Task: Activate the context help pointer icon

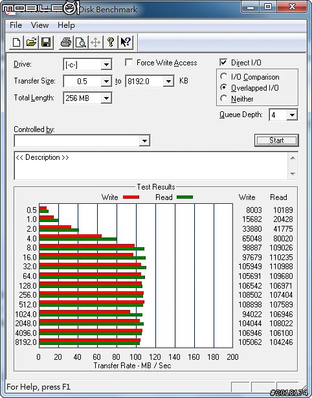Action: tap(126, 42)
